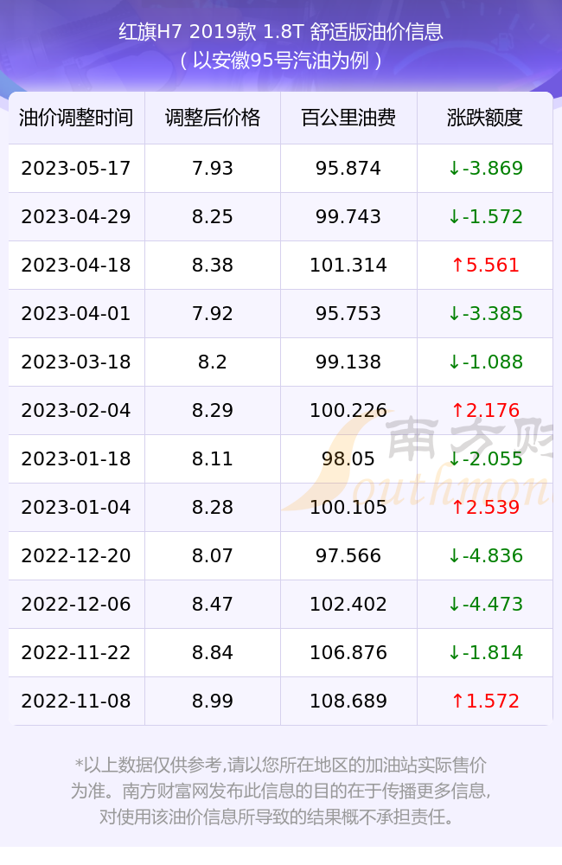Select the fuel cost 101.314 cell
The width and height of the screenshot is (562, 865).
click(x=348, y=266)
